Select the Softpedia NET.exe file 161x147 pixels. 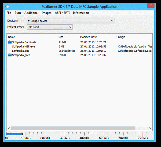(x=24, y=47)
